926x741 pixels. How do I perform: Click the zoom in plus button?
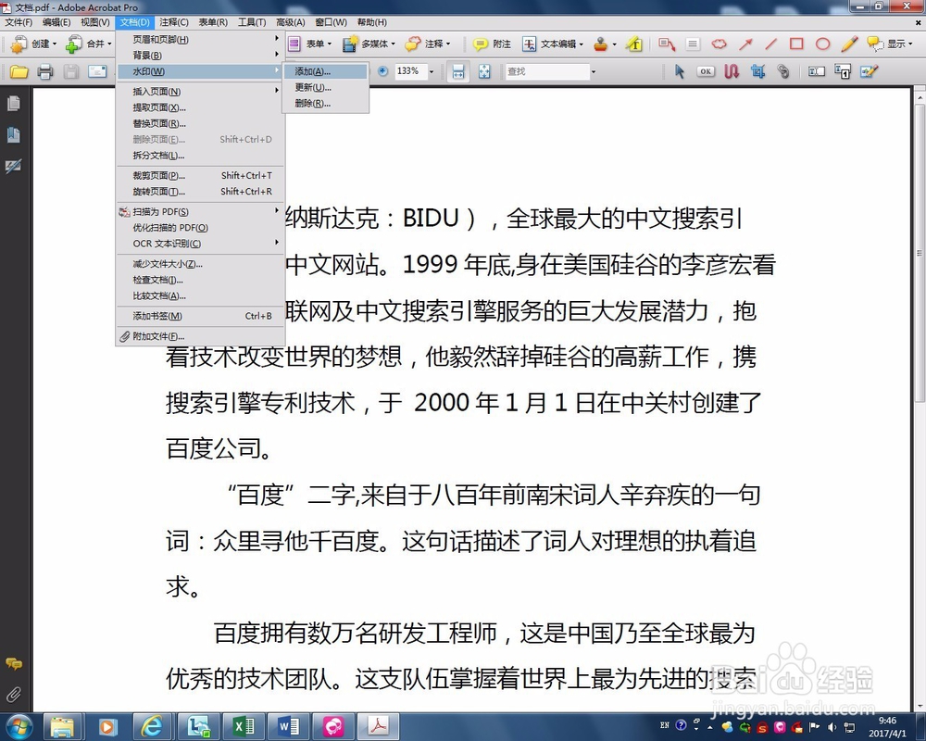coord(382,71)
